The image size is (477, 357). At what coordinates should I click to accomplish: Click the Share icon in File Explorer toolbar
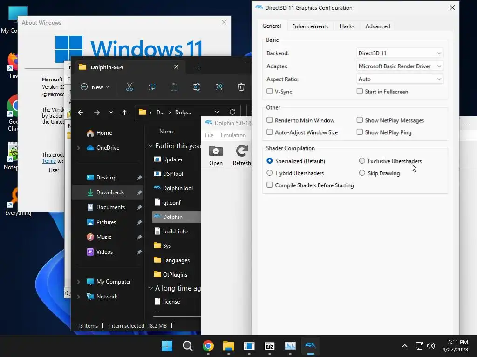tap(219, 87)
